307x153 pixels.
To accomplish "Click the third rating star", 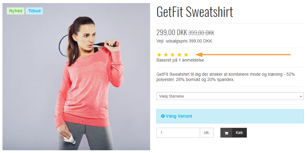I will tap(173, 55).
